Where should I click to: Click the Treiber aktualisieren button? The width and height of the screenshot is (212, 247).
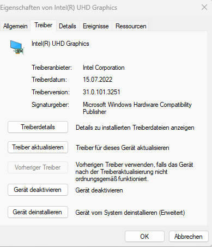tap(38, 147)
